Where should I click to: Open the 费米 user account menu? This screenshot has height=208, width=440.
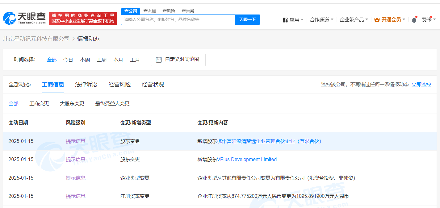coord(429,19)
